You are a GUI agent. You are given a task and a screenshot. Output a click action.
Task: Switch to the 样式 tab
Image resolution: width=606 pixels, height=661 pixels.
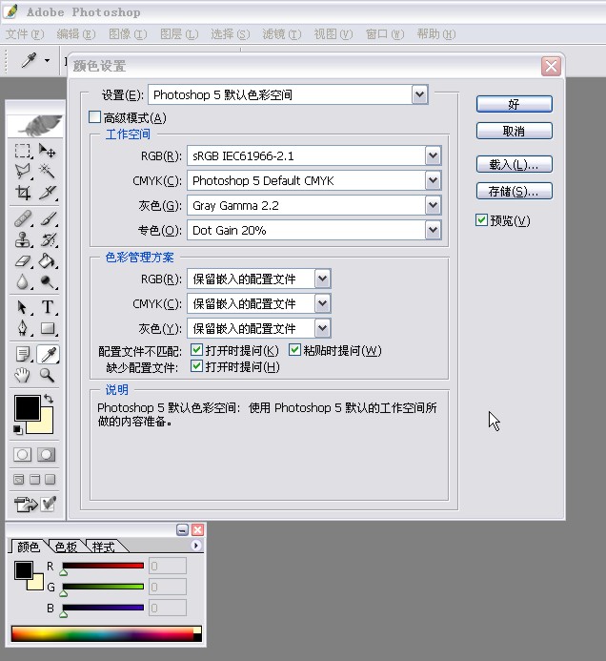tap(103, 547)
